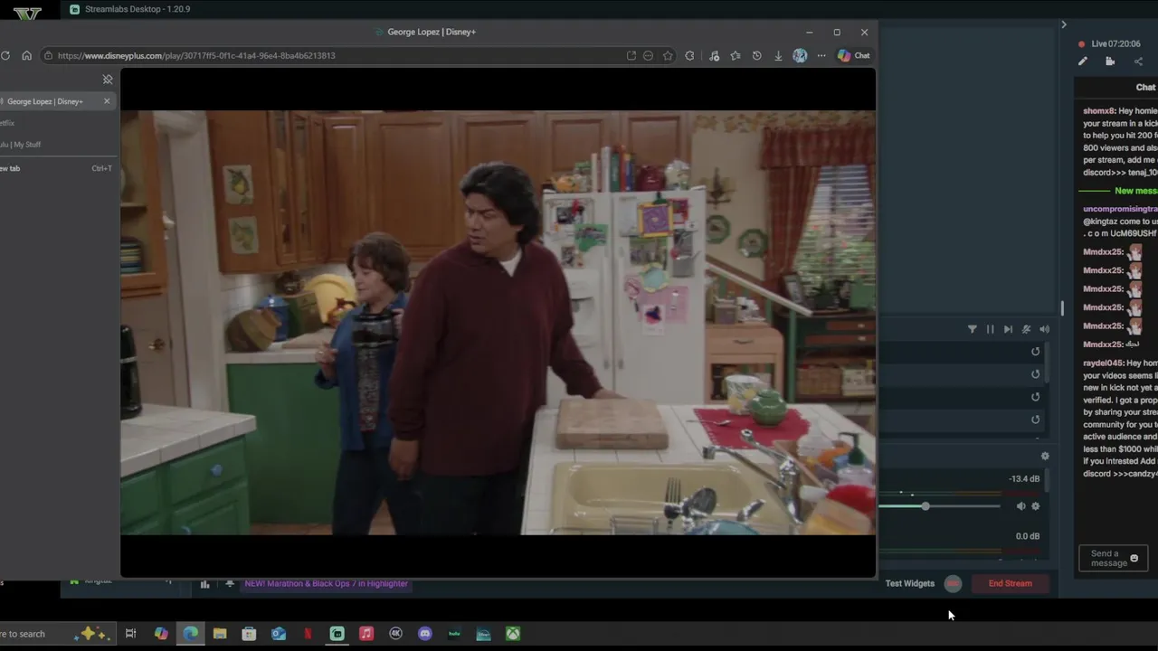Edit stream info with pencil icon
The width and height of the screenshot is (1158, 651).
(1083, 61)
